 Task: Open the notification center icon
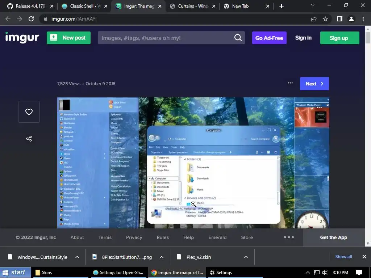359,273
